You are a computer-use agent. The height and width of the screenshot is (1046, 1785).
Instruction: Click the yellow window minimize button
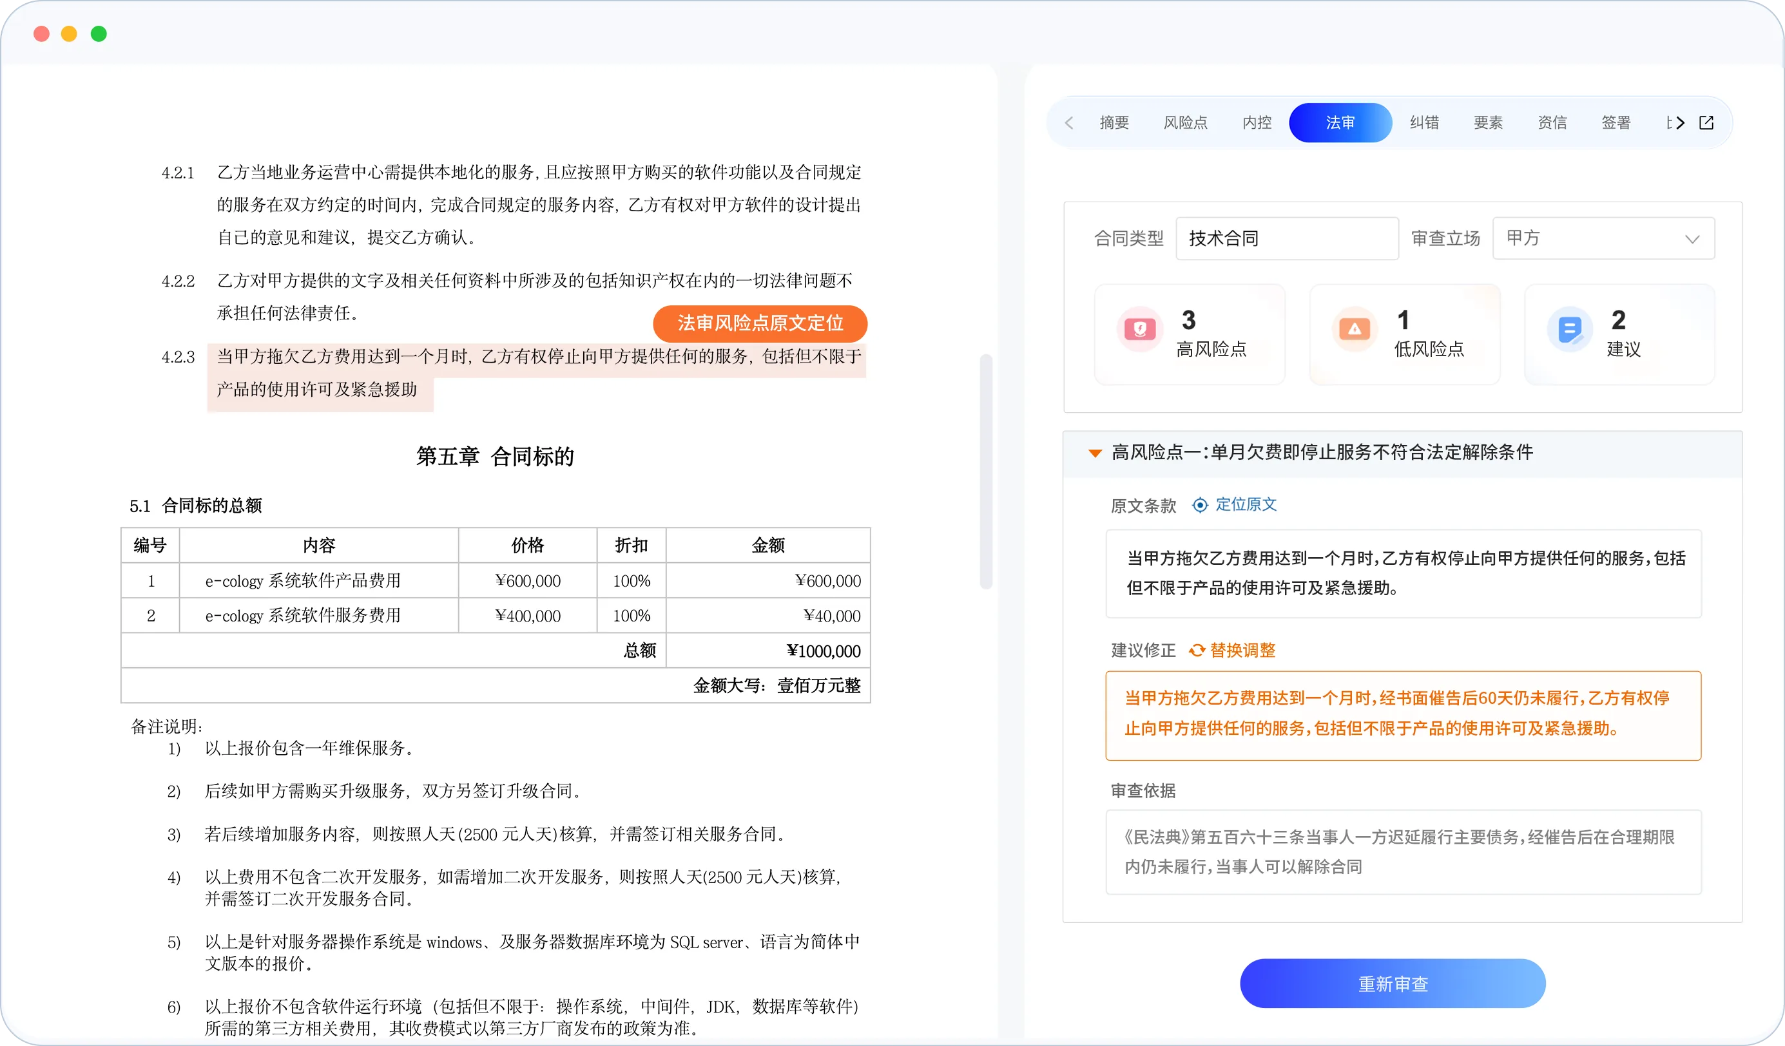pyautogui.click(x=69, y=33)
